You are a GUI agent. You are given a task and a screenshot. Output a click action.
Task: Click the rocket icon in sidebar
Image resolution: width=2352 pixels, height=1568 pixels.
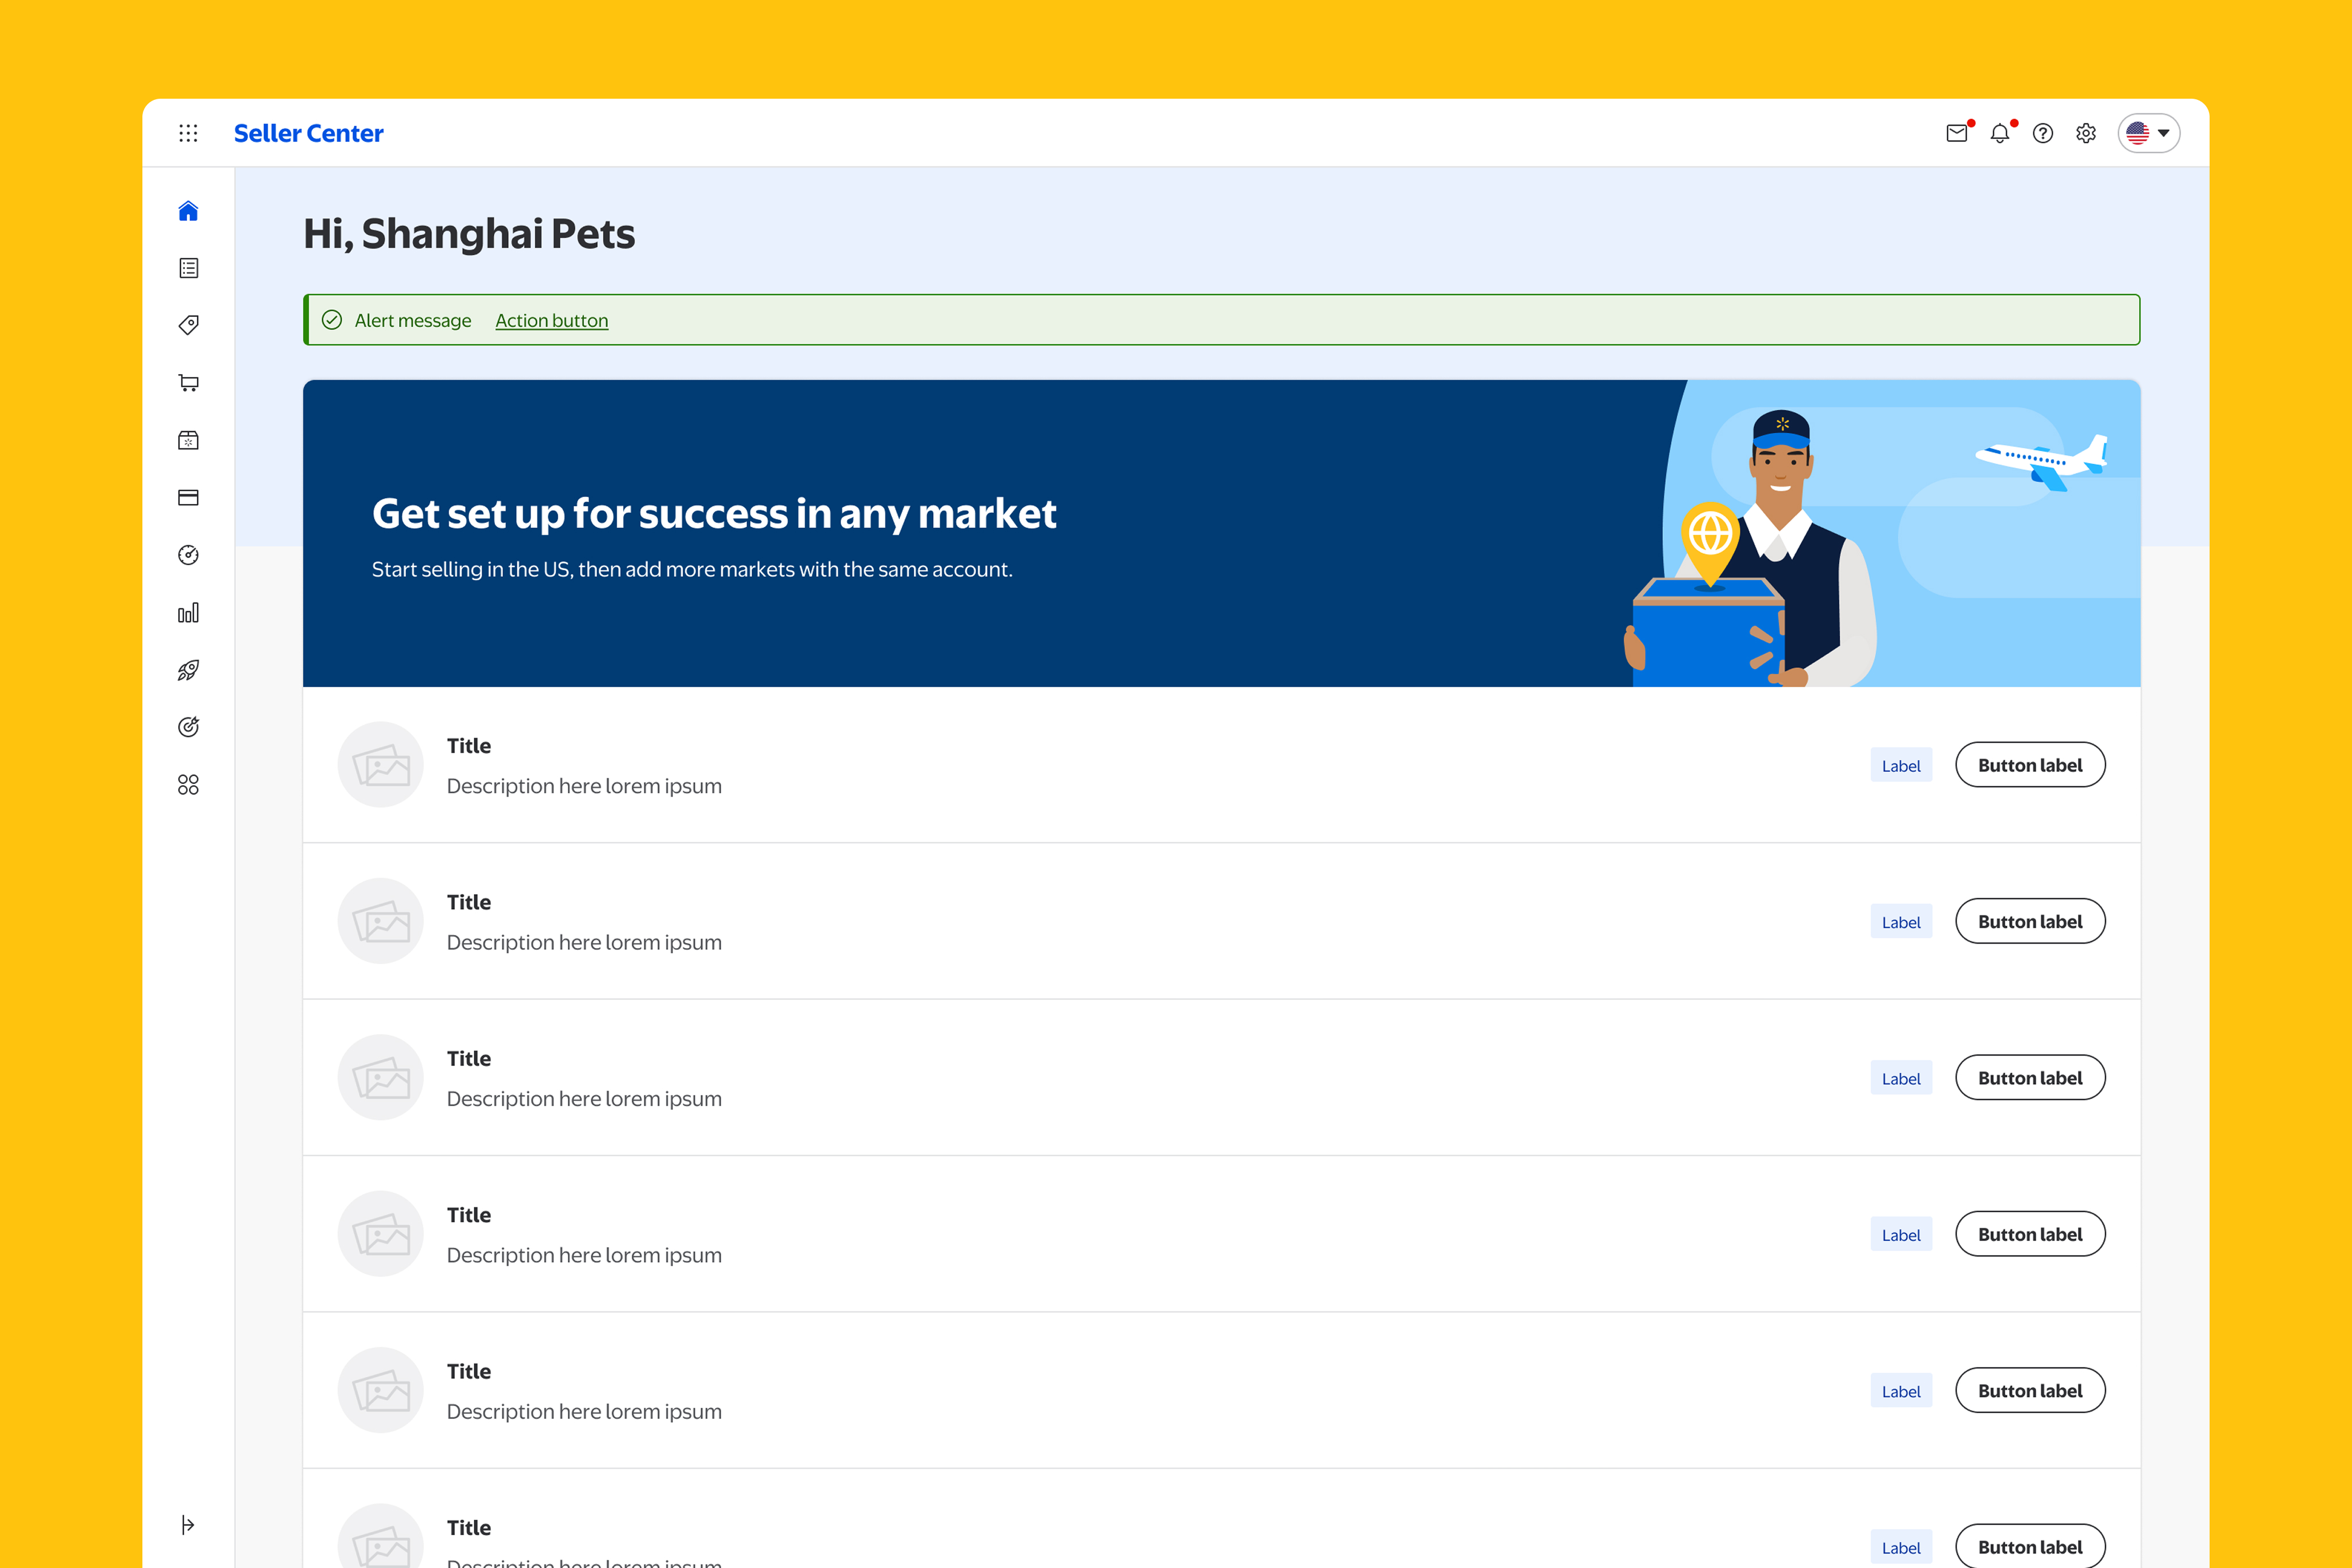(x=188, y=670)
